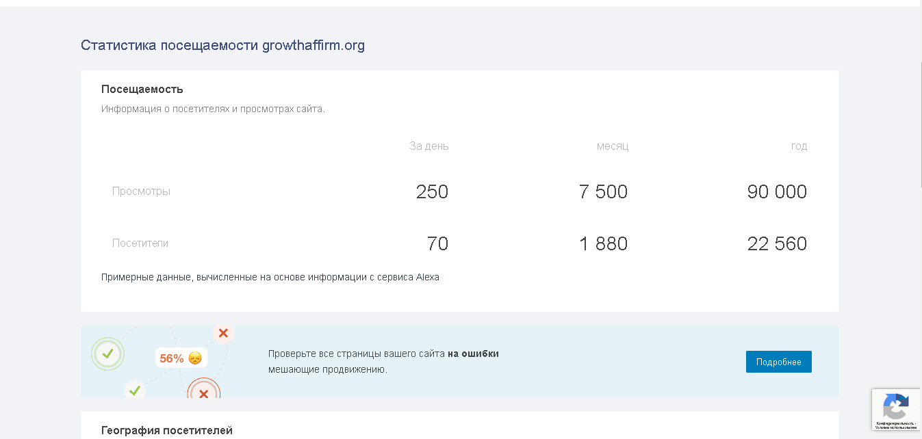Select the 'Просмотры' row label

[141, 191]
